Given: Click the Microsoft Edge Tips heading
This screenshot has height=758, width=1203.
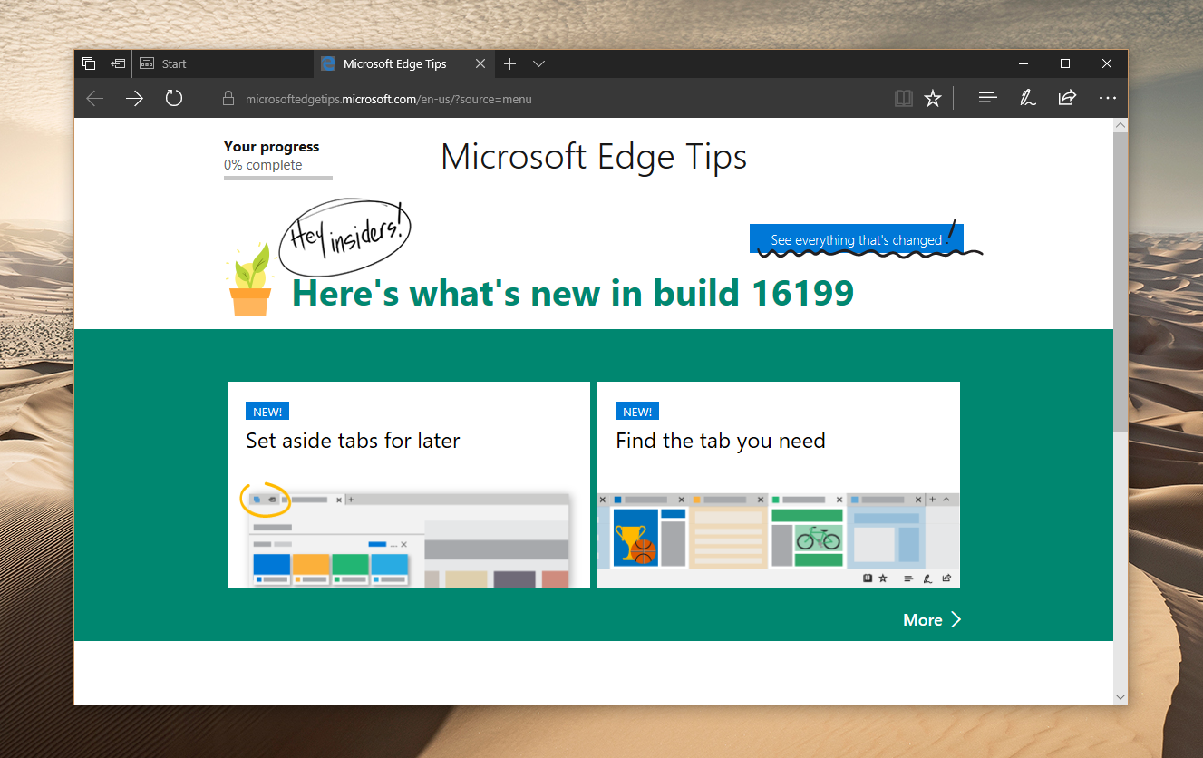Looking at the screenshot, I should [x=594, y=157].
